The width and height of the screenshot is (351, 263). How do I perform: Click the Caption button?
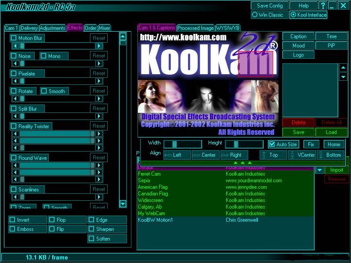coord(298,36)
